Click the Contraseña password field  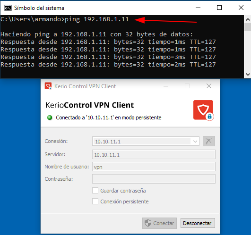tap(154, 179)
